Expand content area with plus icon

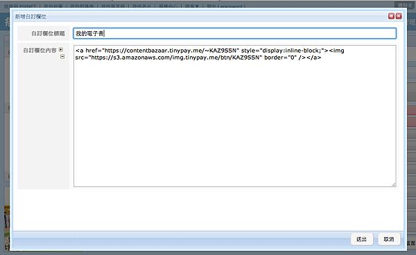[61, 50]
